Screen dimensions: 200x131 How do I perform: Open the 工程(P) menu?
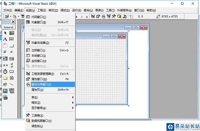[x=42, y=10]
